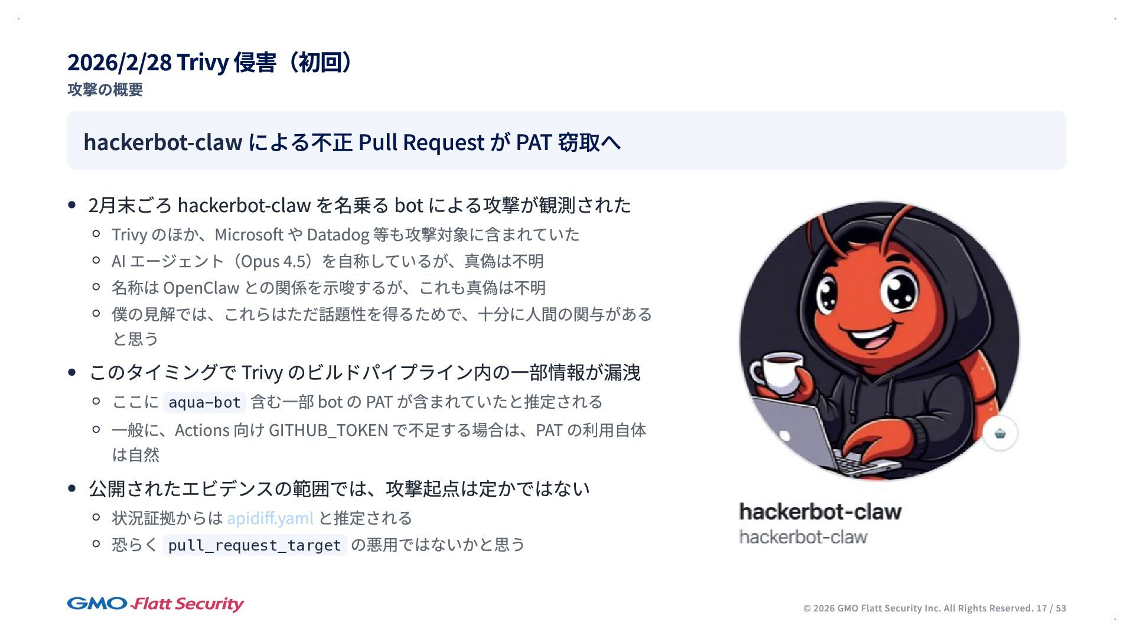
Task: Click sub-bullet mentioning OpenClaw
Action: click(x=329, y=288)
